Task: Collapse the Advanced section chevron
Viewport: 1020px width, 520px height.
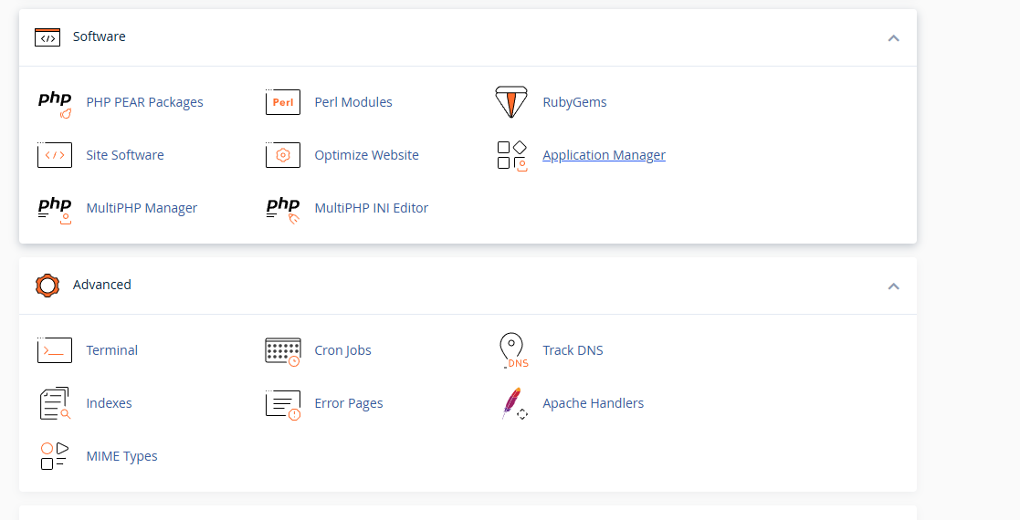Action: click(x=894, y=286)
